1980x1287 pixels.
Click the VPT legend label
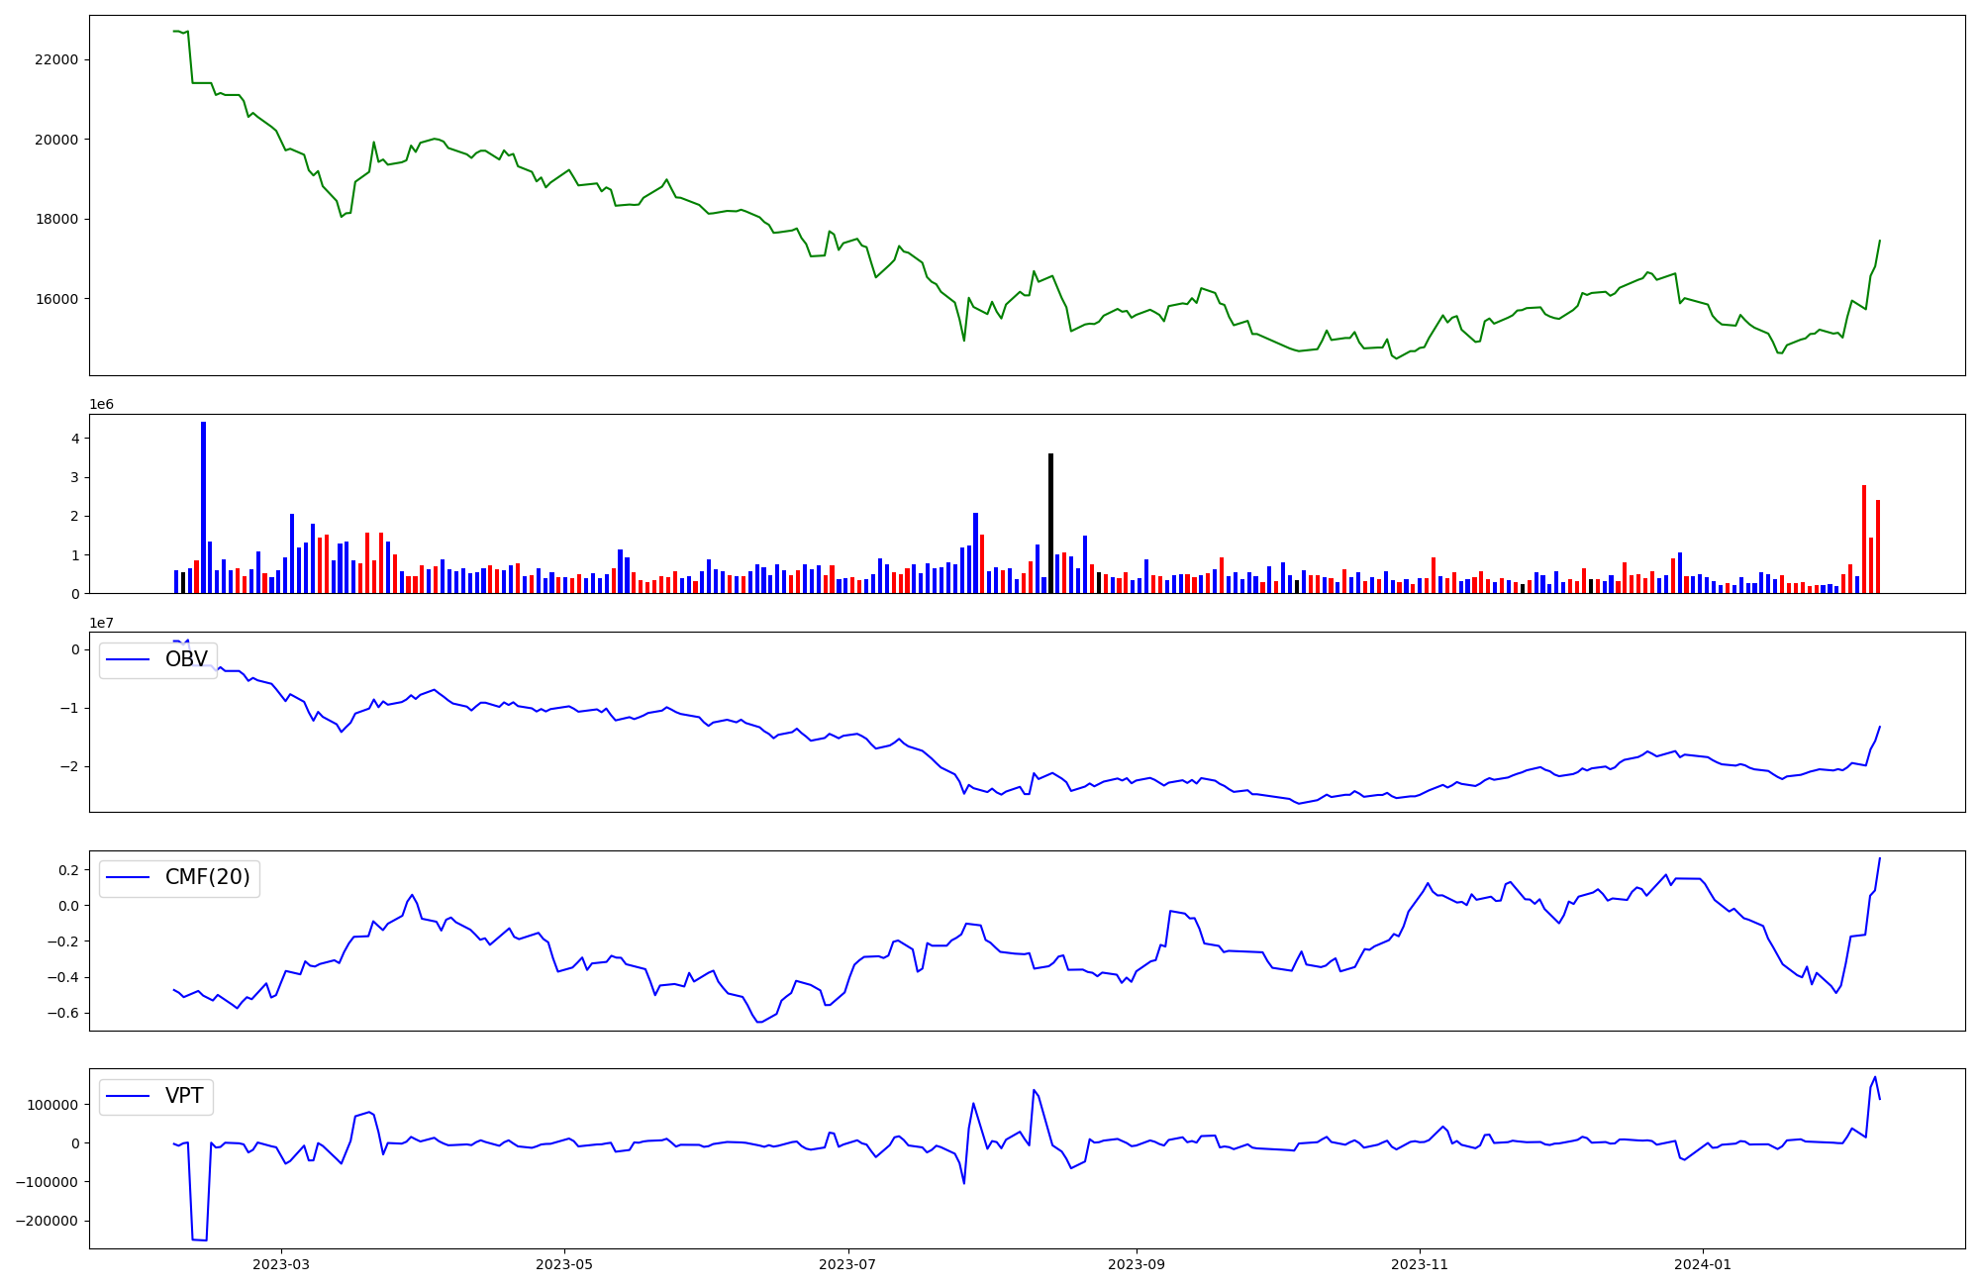click(x=184, y=1096)
